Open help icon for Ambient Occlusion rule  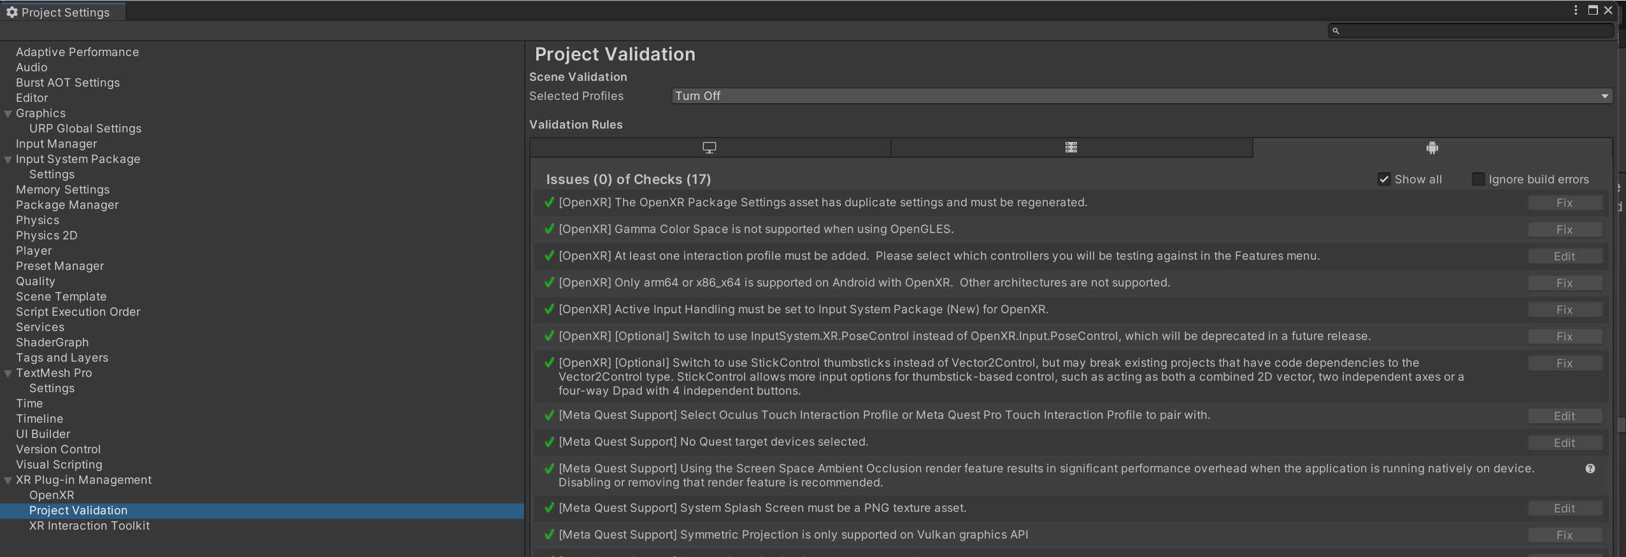1590,469
